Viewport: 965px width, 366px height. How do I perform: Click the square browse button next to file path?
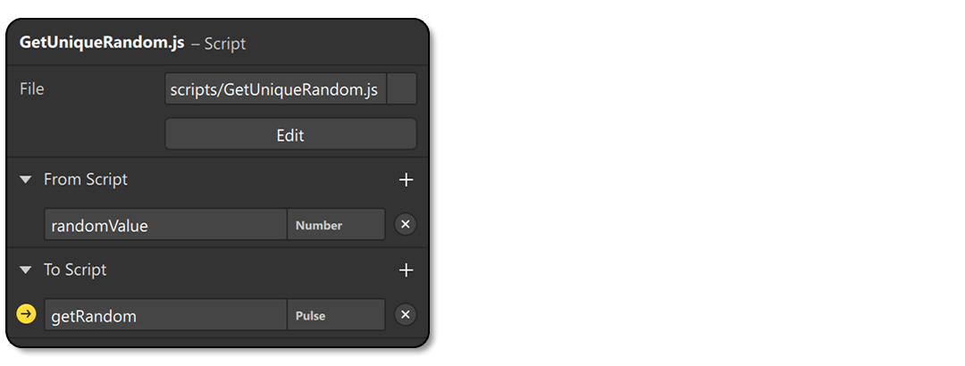[403, 89]
